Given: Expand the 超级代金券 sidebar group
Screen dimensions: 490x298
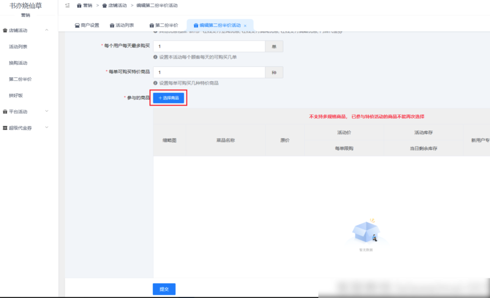Looking at the screenshot, I should [46, 128].
